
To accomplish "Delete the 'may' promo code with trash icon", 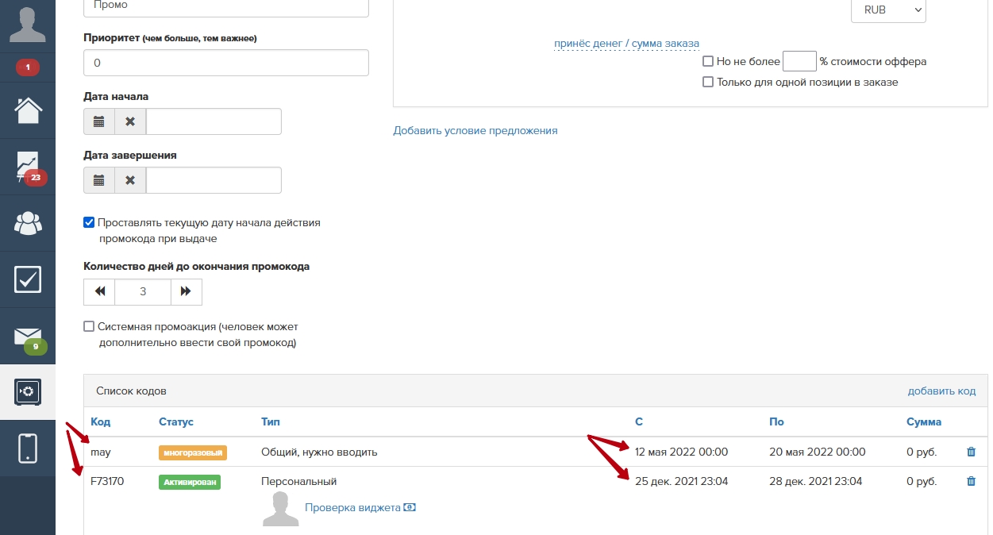I will [x=971, y=452].
